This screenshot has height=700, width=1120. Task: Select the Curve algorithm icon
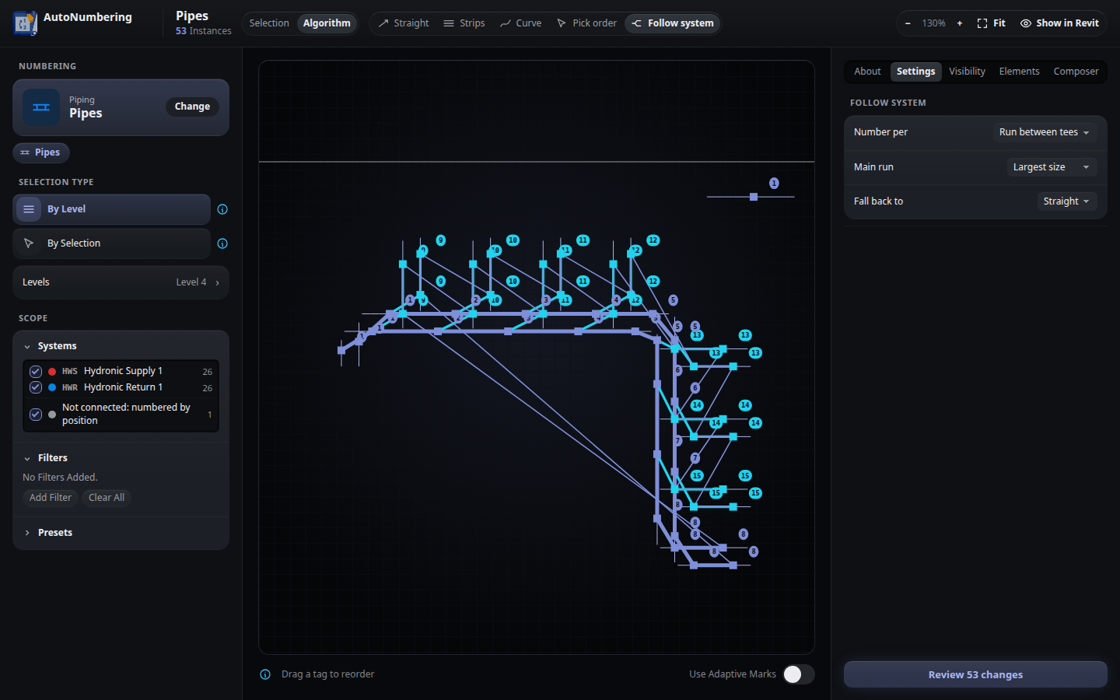click(506, 23)
